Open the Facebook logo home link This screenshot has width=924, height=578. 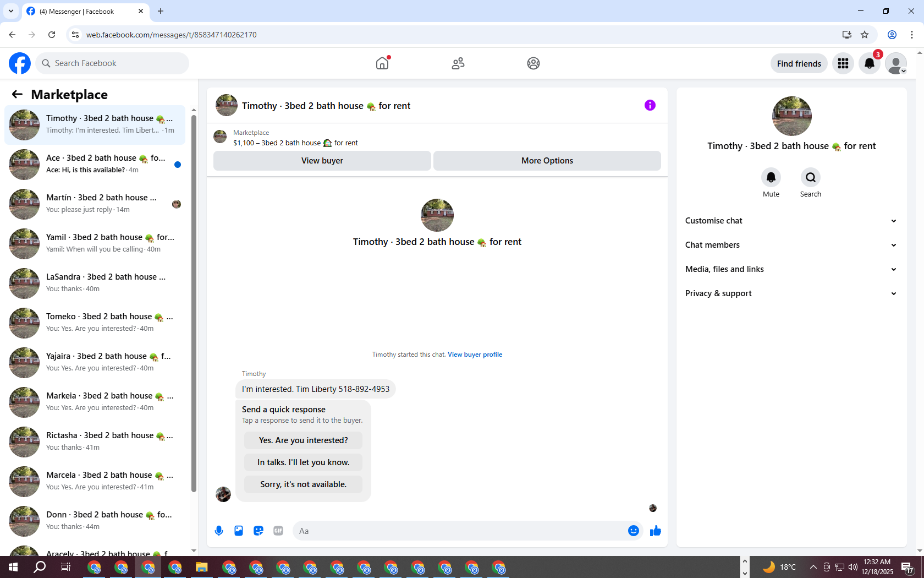pos(20,63)
